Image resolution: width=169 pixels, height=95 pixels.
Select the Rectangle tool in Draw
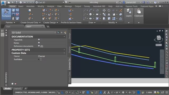point(97,14)
